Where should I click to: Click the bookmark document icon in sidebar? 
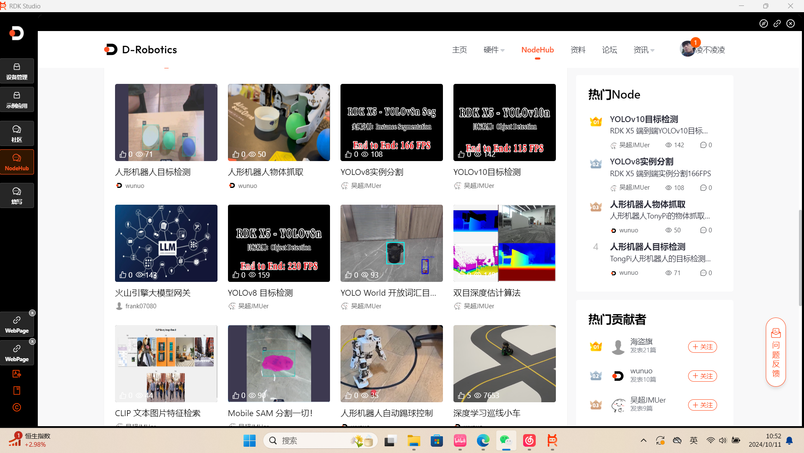(x=17, y=391)
